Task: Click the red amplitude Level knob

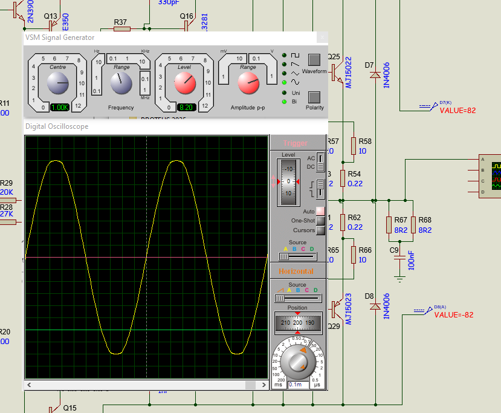Action: pyautogui.click(x=185, y=83)
